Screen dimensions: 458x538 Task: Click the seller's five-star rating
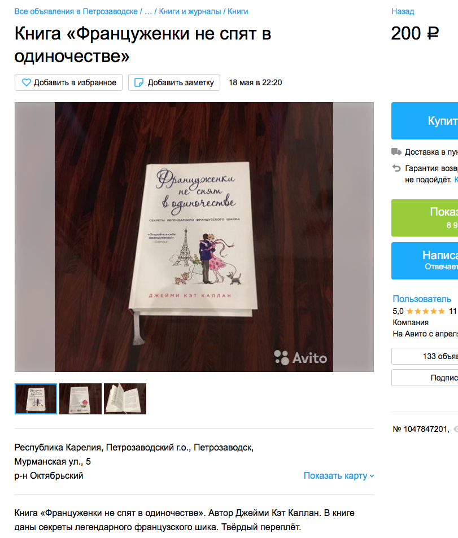[x=425, y=311]
